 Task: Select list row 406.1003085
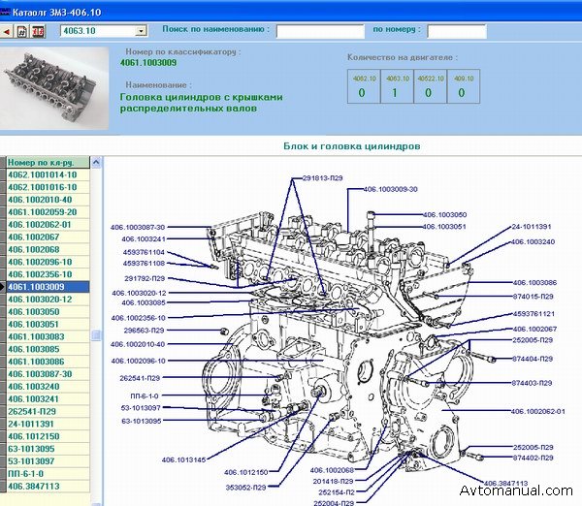(x=48, y=349)
